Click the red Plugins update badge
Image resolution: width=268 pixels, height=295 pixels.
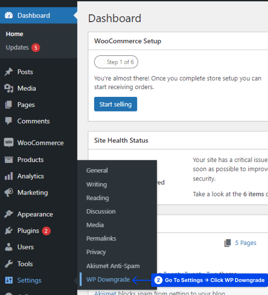[46, 231]
